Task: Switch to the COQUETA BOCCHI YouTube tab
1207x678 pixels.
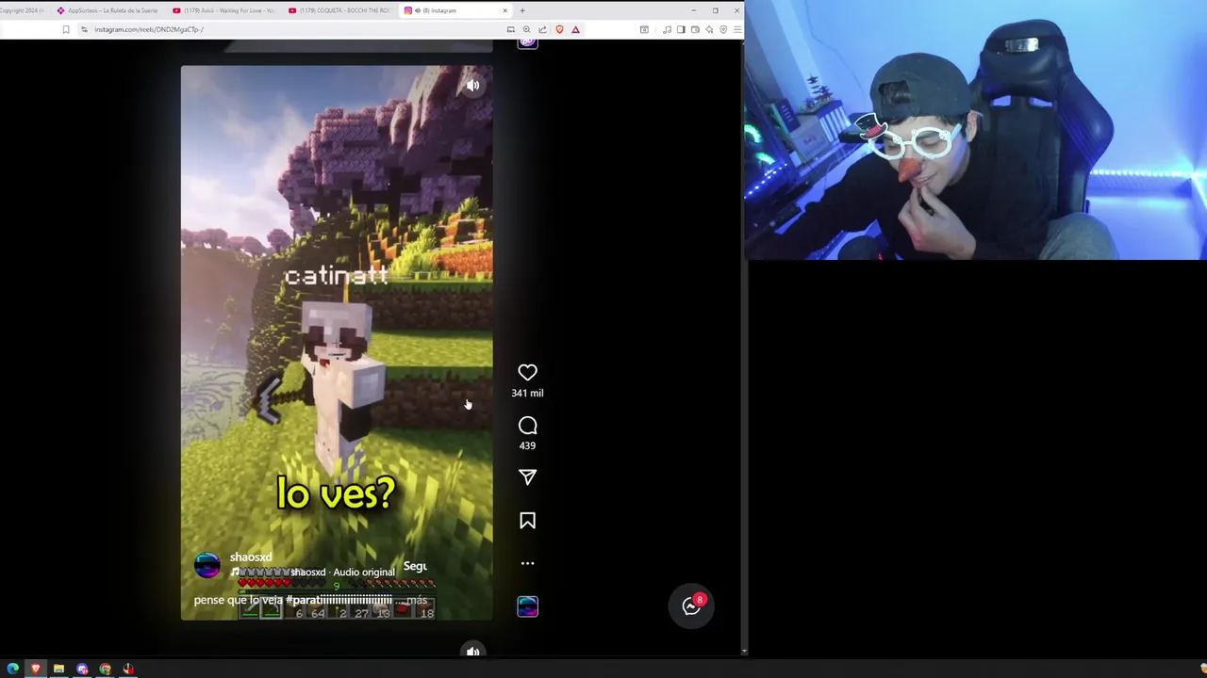Action: pos(339,10)
